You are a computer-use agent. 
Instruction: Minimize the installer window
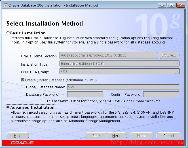[x=162, y=5]
